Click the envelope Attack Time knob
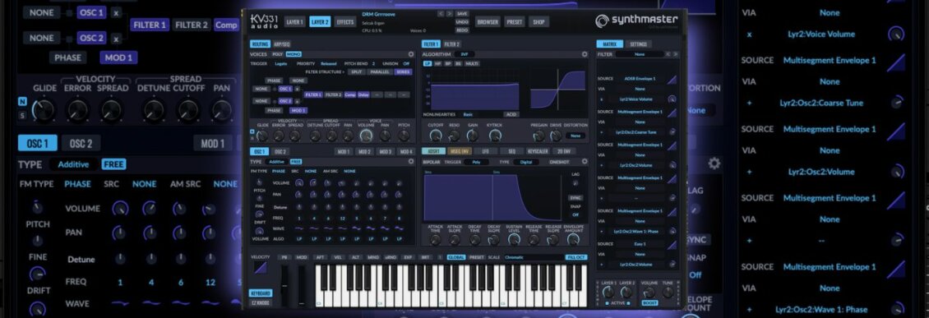929x318 pixels. pyautogui.click(x=436, y=240)
